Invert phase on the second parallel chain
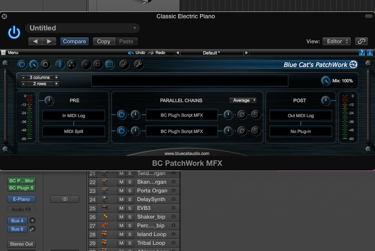The width and height of the screenshot is (375, 251). (242, 131)
